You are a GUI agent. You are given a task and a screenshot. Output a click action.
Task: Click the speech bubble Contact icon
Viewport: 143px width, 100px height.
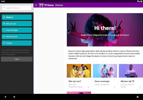(4, 43)
